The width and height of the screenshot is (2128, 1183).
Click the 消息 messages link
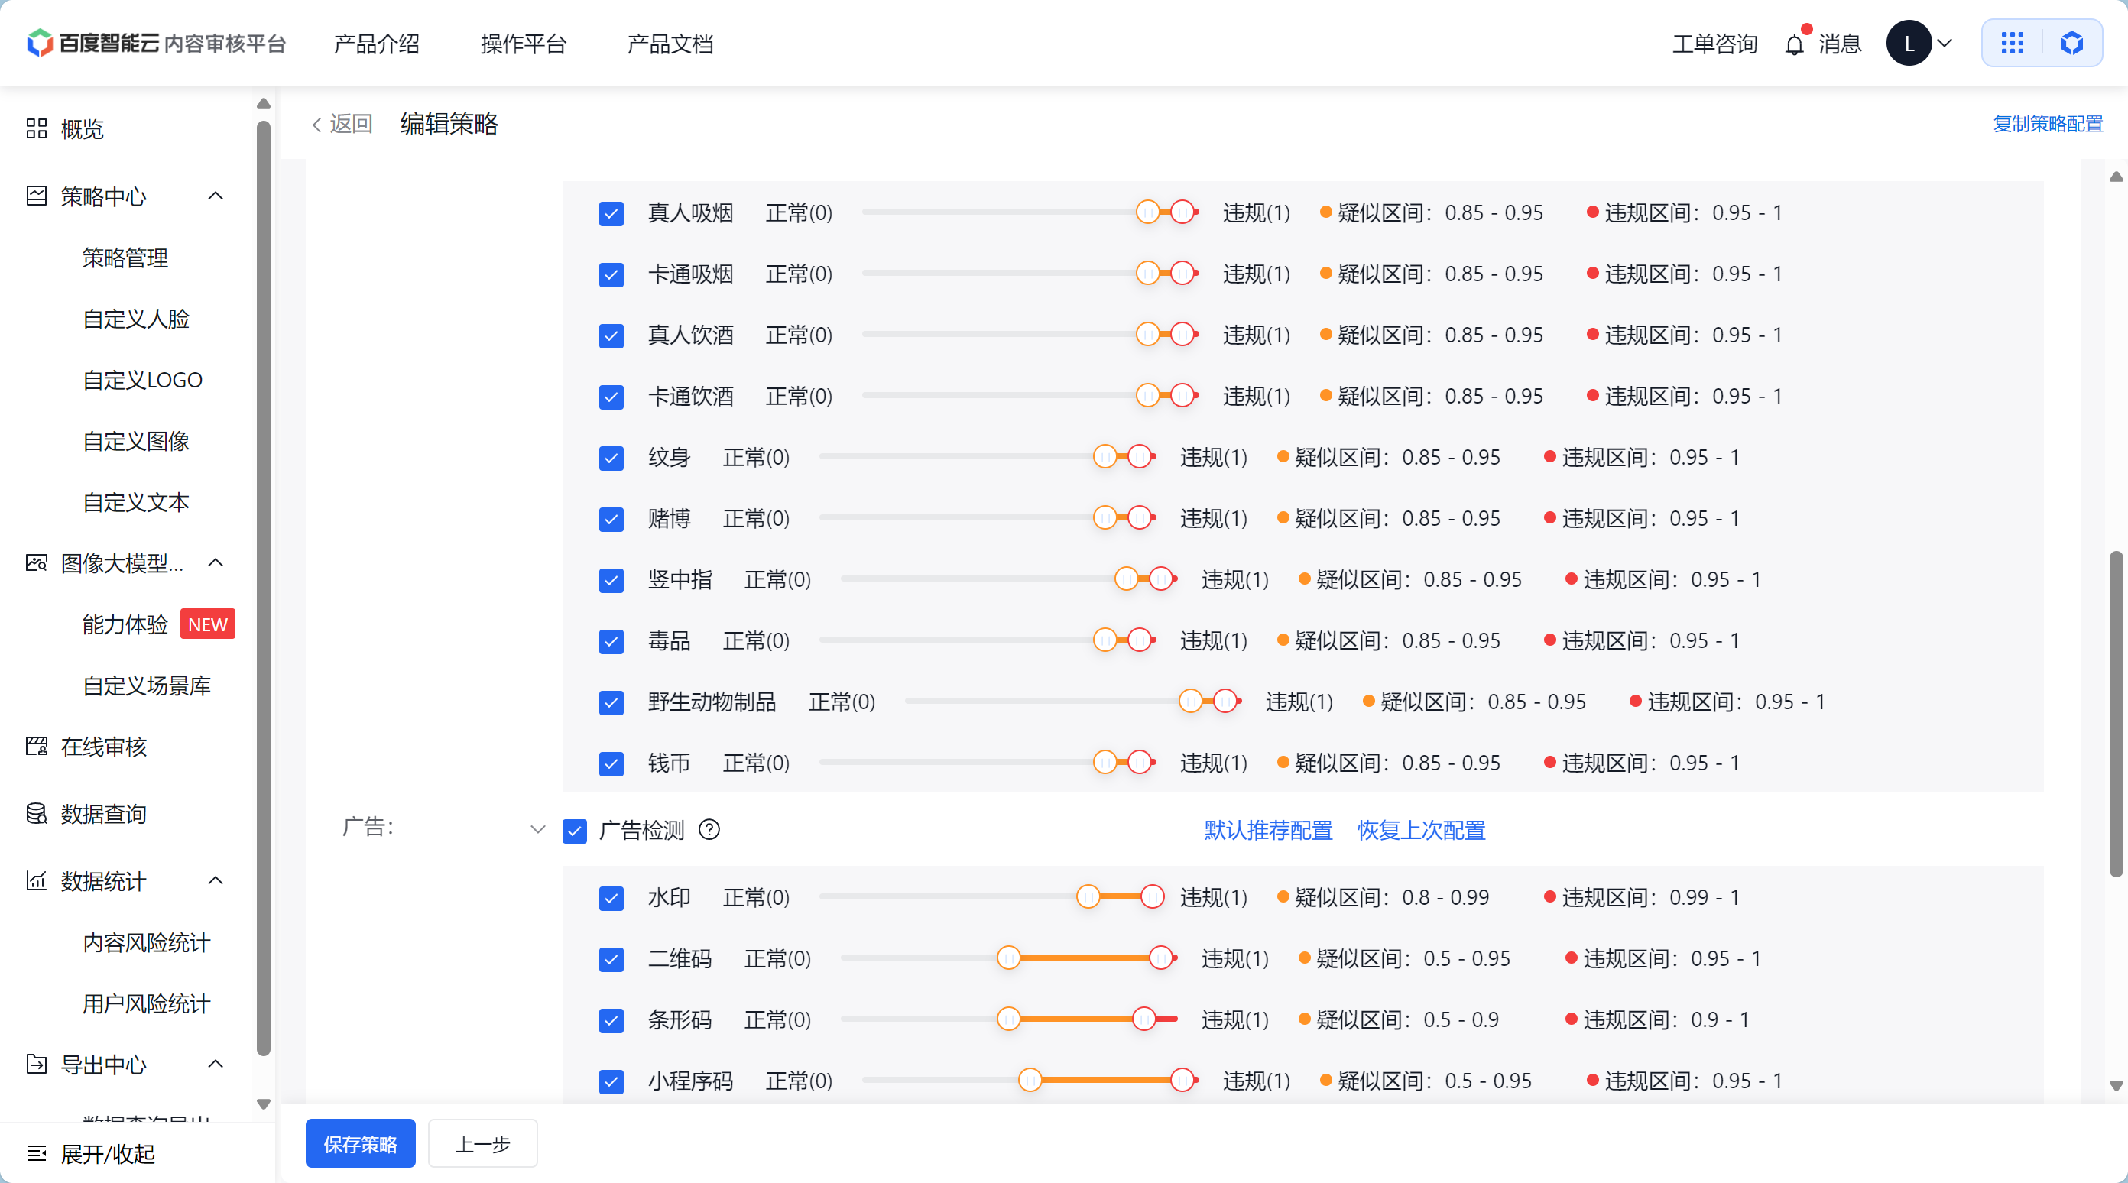[x=1840, y=44]
